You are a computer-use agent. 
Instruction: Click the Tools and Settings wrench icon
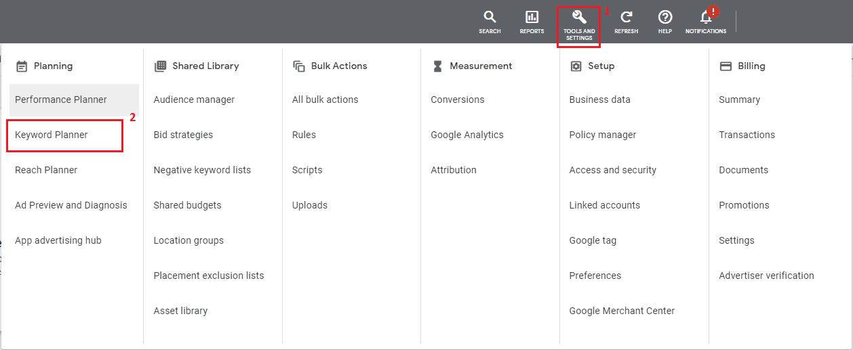[579, 18]
